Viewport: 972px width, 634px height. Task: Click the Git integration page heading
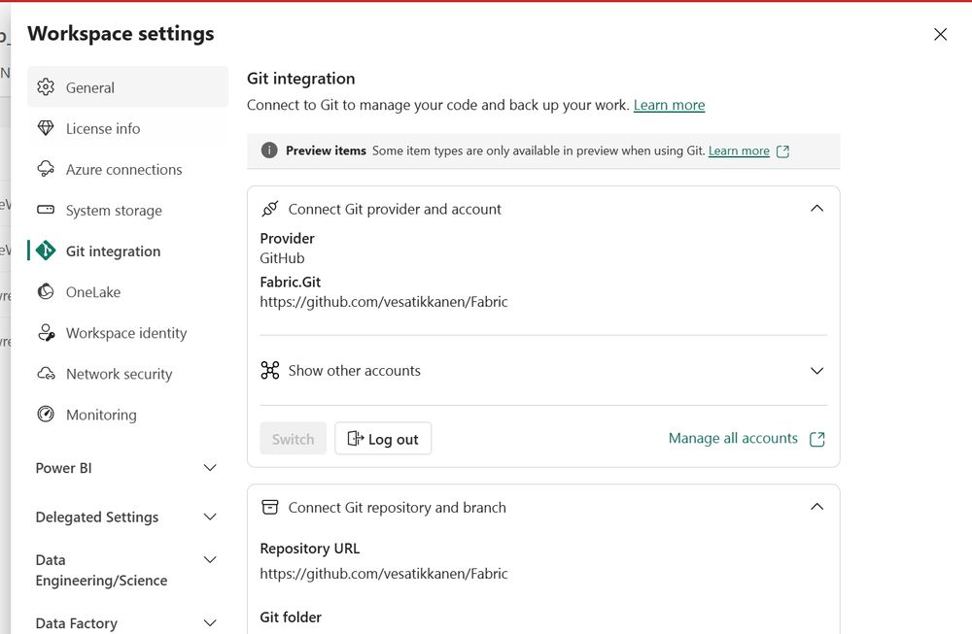coord(301,79)
